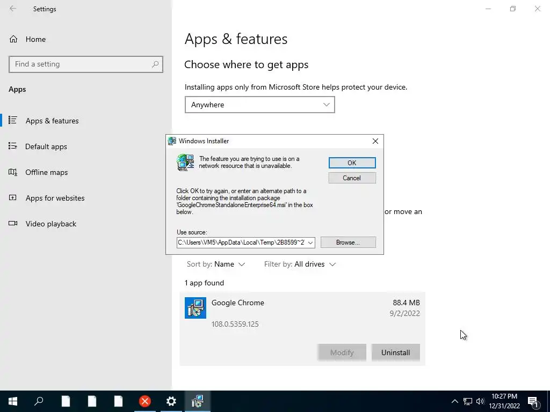Select the Google Chrome app entry name
550x412 pixels.
pyautogui.click(x=238, y=303)
